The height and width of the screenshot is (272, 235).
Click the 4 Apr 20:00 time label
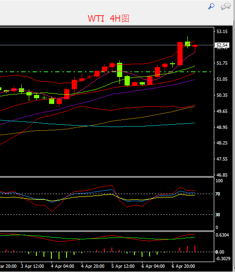(92, 266)
